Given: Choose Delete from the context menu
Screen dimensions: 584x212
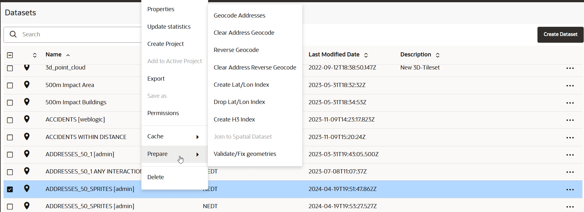Looking at the screenshot, I should [156, 177].
